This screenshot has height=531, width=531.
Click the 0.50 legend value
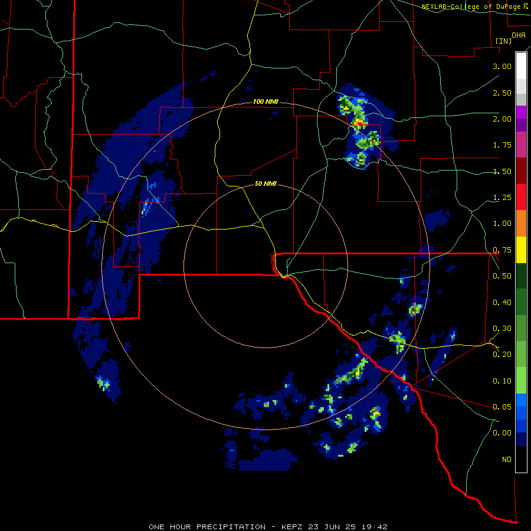click(502, 276)
